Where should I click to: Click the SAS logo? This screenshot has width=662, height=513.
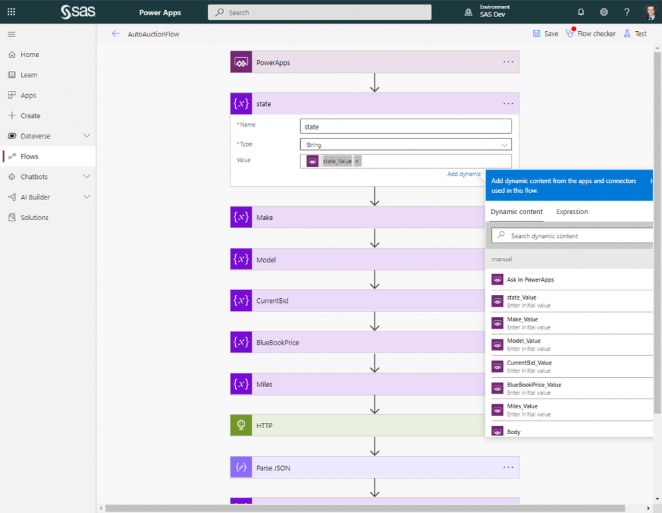(x=78, y=12)
